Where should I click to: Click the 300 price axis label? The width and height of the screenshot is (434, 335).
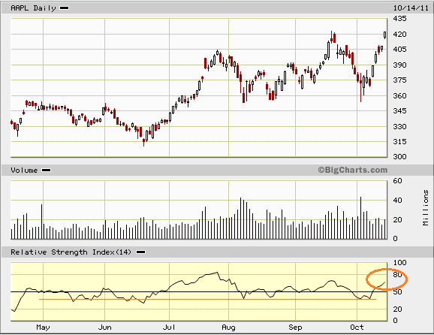click(399, 156)
